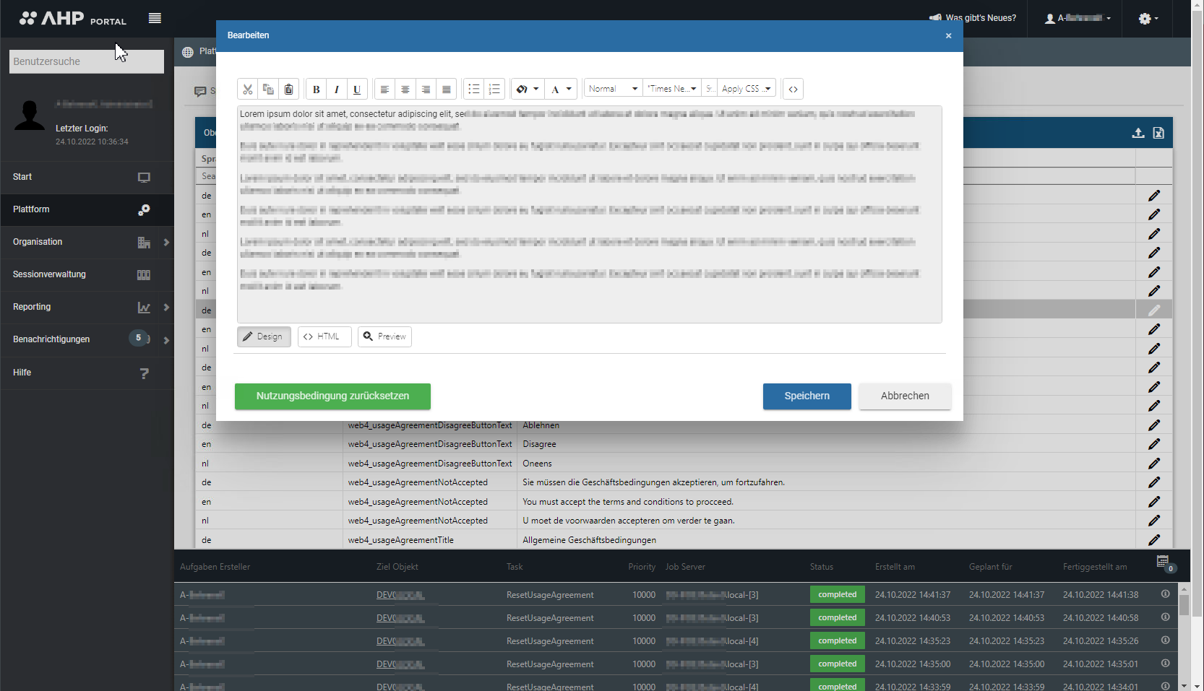Image resolution: width=1204 pixels, height=691 pixels.
Task: Edit the 'Allgemeine Geschäftsbedingungen' row pencil
Action: click(1154, 540)
